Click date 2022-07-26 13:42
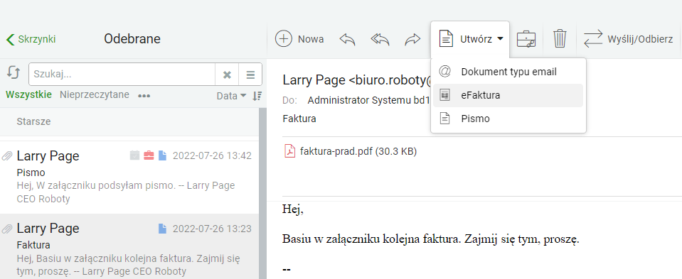Image resolution: width=682 pixels, height=279 pixels. [212, 155]
